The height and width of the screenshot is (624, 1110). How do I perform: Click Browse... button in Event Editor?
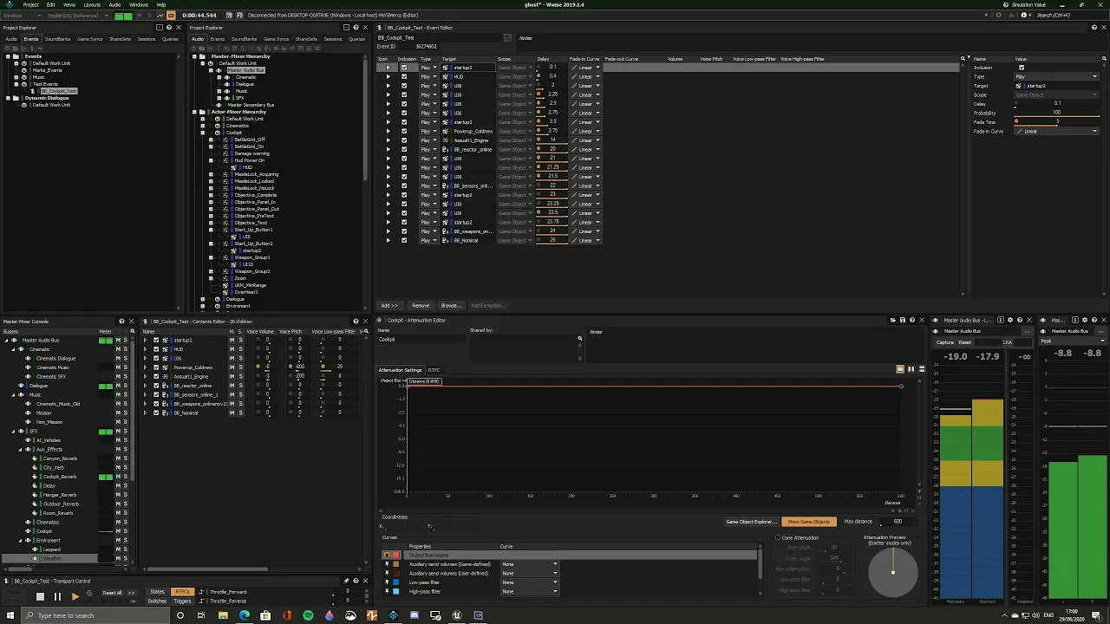pos(451,305)
